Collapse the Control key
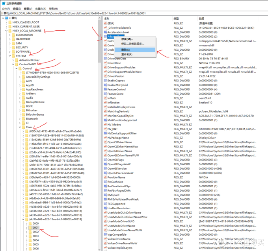Viewport: 268px width, 251px height. [17, 68]
